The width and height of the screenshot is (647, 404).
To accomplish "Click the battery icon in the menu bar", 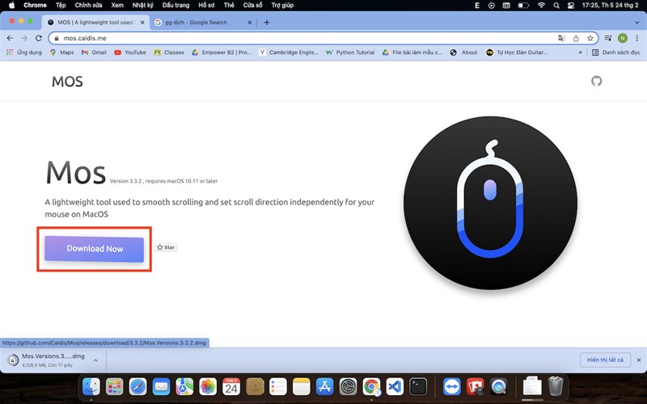I will 523,6.
